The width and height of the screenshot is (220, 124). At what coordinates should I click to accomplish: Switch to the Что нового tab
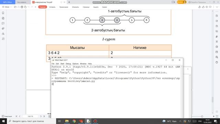tap(22, 2)
